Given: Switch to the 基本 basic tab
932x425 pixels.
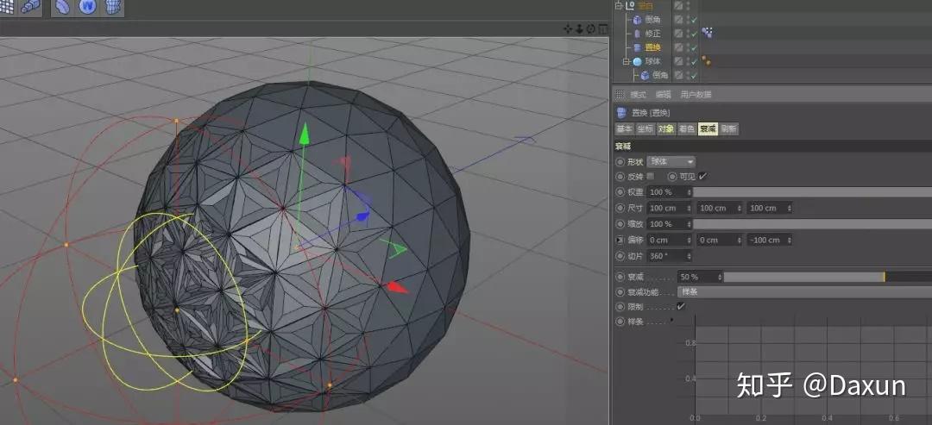Looking at the screenshot, I should pyautogui.click(x=624, y=128).
